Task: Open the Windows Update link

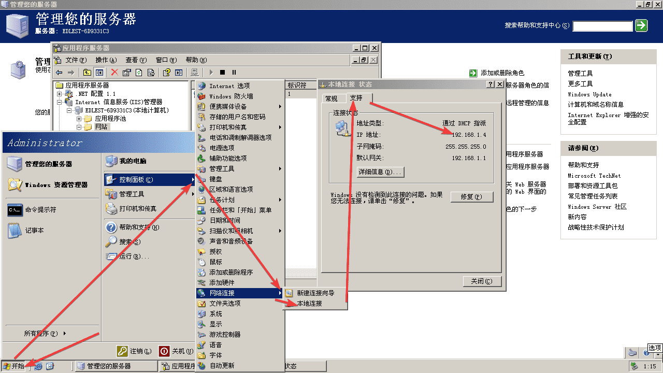Action: click(x=589, y=94)
